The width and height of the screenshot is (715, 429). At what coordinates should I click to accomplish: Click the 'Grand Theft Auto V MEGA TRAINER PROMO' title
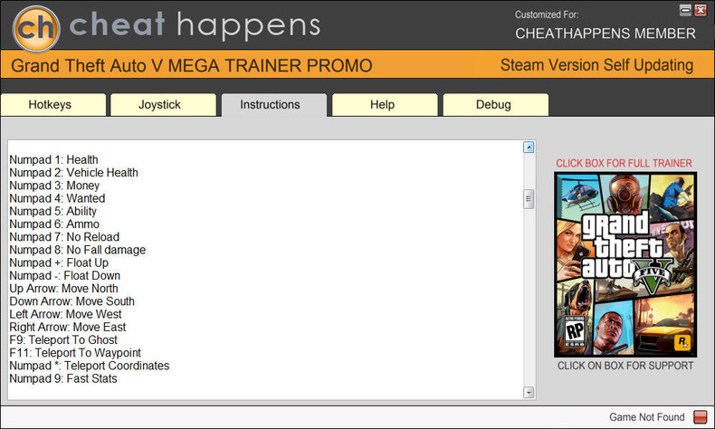192,66
